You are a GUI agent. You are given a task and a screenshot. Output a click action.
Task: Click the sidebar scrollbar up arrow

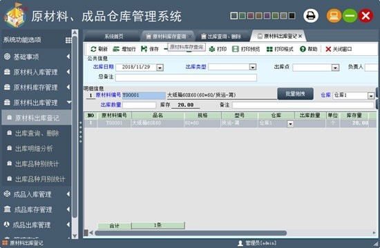[75, 32]
